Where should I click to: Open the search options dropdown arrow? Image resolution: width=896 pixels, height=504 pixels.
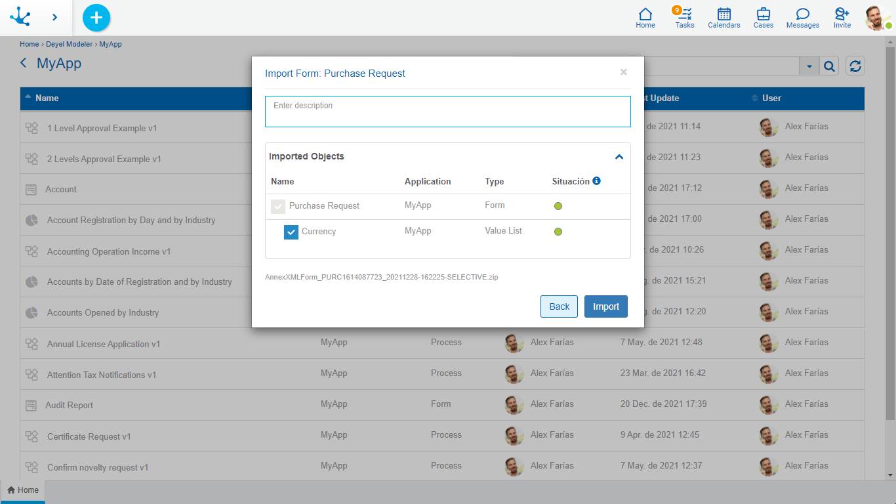click(809, 66)
